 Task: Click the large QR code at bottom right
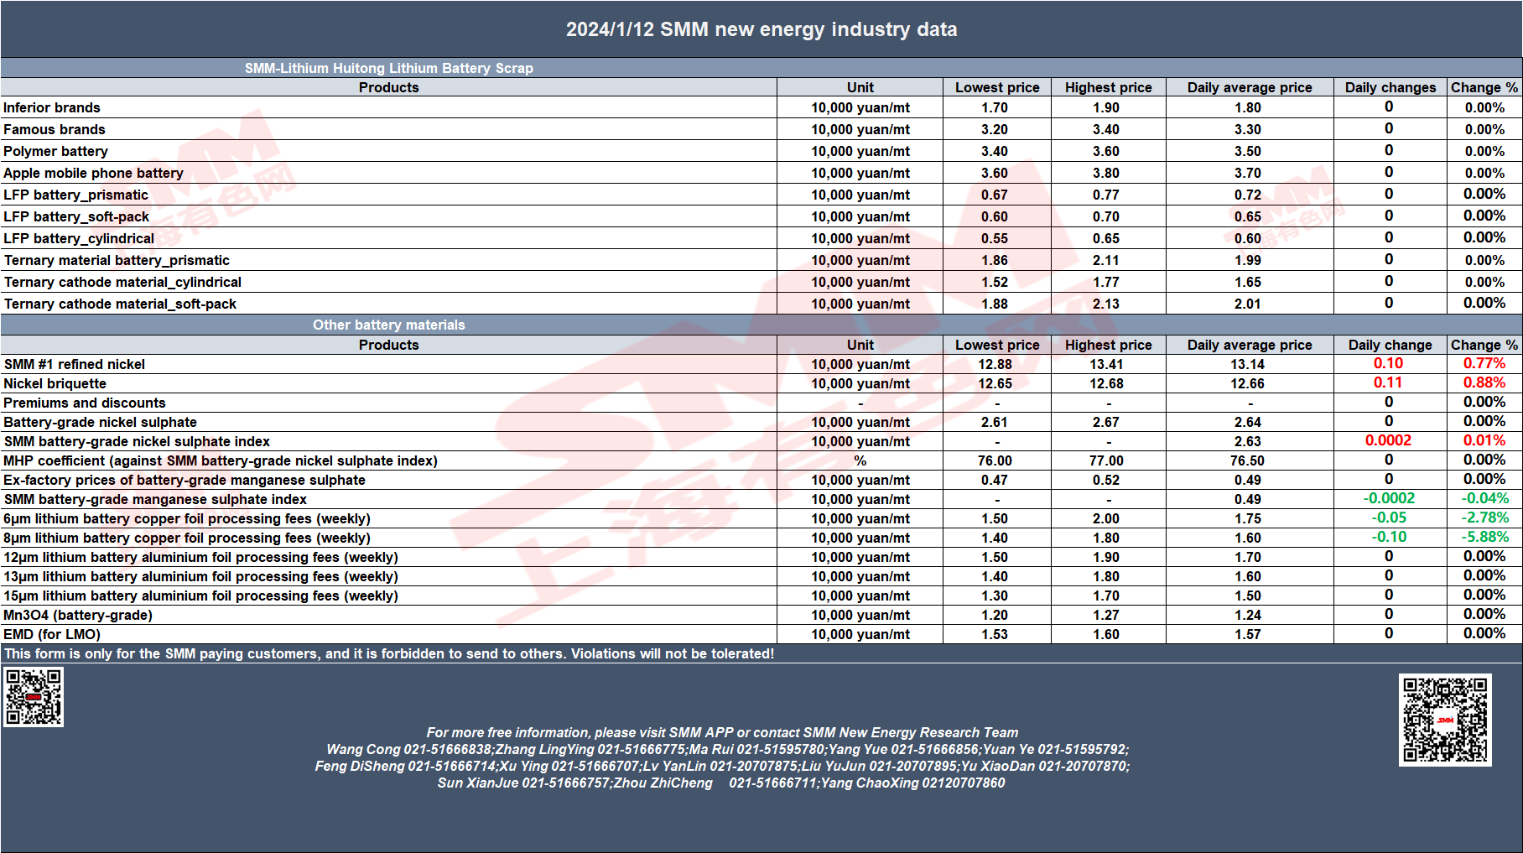coord(1445,720)
